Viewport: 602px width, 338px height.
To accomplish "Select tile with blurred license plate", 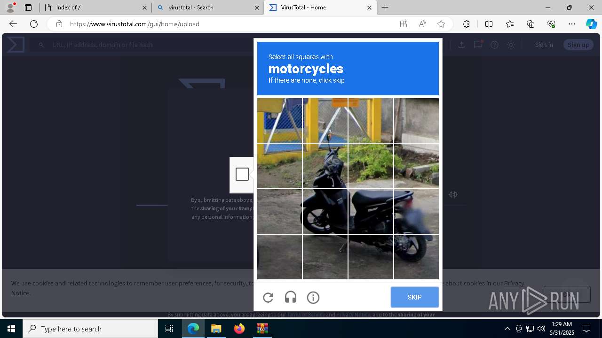I will click(416, 211).
